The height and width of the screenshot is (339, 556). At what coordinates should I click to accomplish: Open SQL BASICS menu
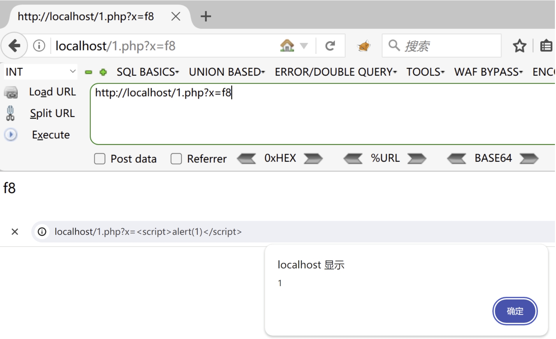pyautogui.click(x=148, y=72)
